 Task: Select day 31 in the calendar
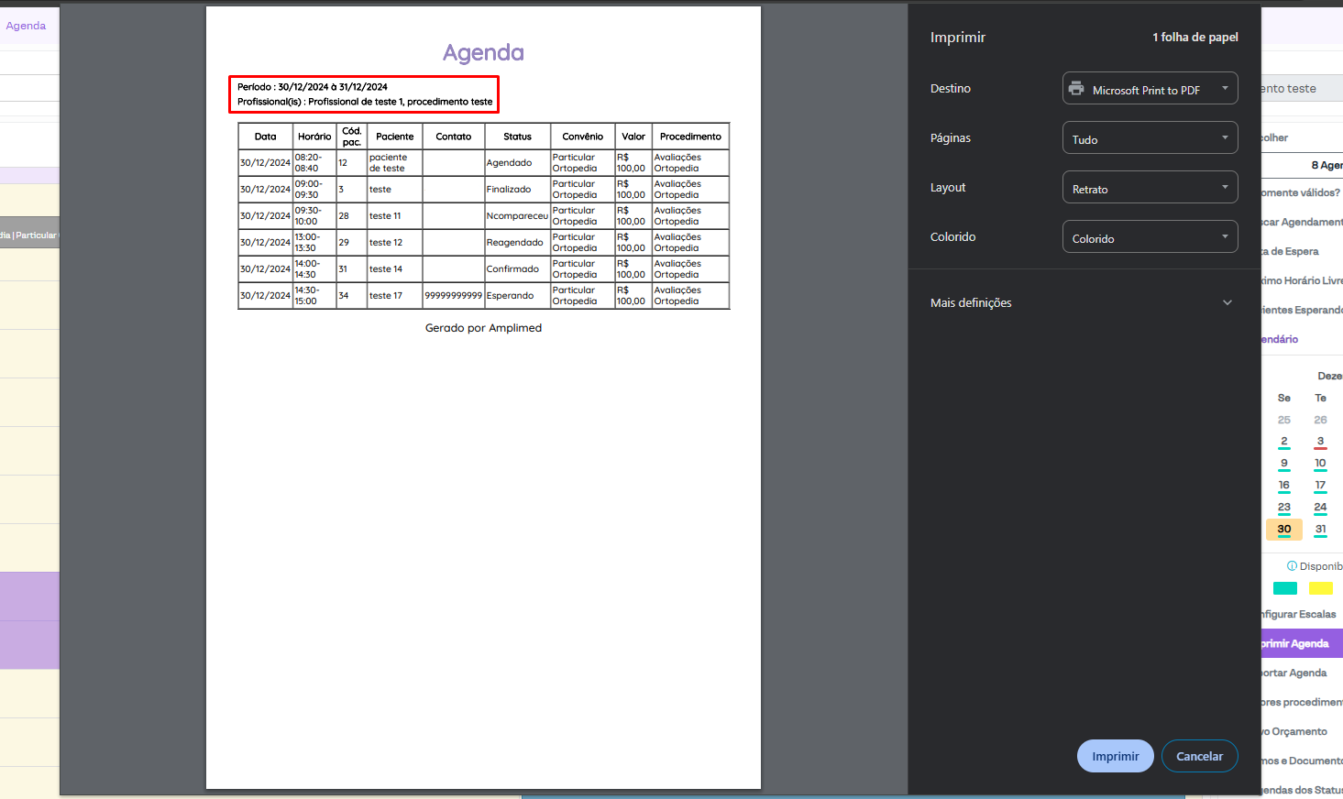point(1320,530)
